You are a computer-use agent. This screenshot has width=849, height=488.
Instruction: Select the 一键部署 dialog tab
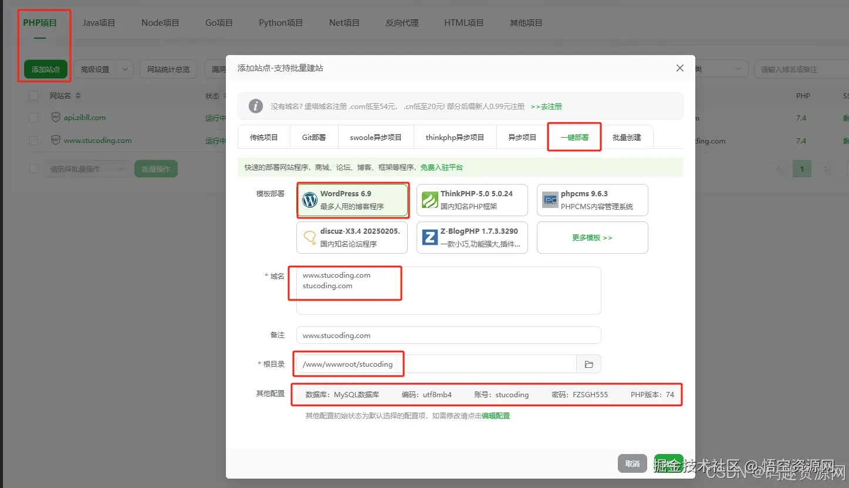pos(574,137)
